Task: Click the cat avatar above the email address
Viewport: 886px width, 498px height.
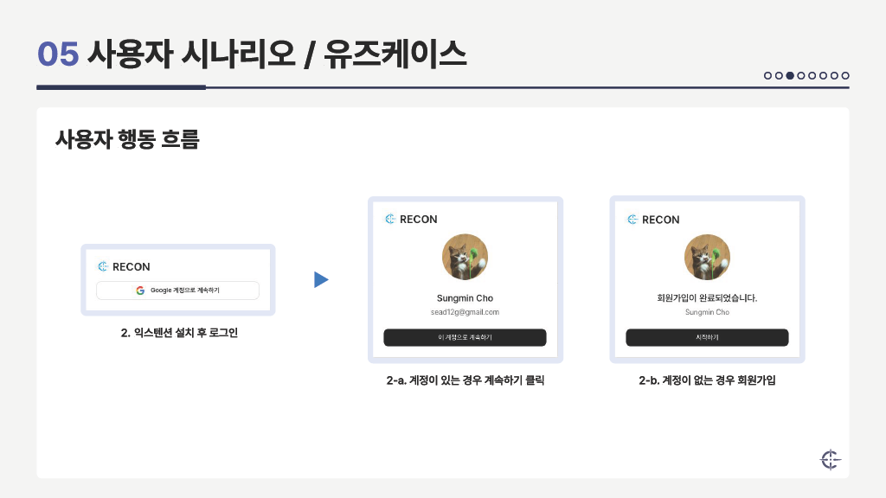Action: [x=465, y=258]
